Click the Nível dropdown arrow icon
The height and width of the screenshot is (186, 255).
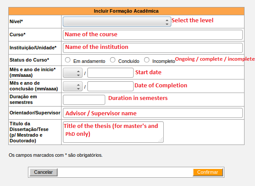point(167,22)
